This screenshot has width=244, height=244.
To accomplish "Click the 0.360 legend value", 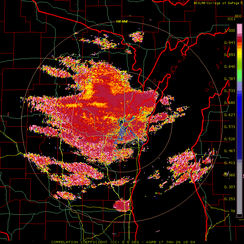I will [230, 175].
